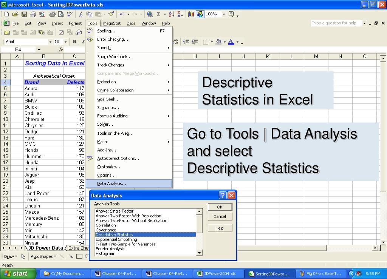The width and height of the screenshot is (387, 279).
Task: Choose Solver from Tools menu
Action: pos(129,124)
